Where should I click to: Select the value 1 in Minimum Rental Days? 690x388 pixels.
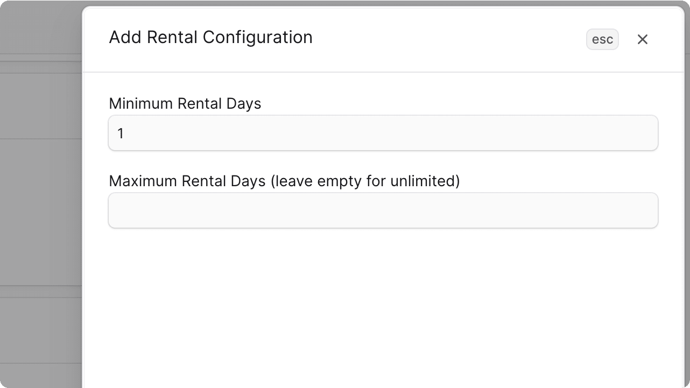pos(121,133)
